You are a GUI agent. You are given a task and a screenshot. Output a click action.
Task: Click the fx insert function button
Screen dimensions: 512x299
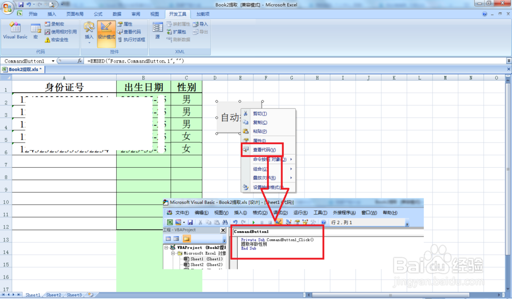point(79,61)
